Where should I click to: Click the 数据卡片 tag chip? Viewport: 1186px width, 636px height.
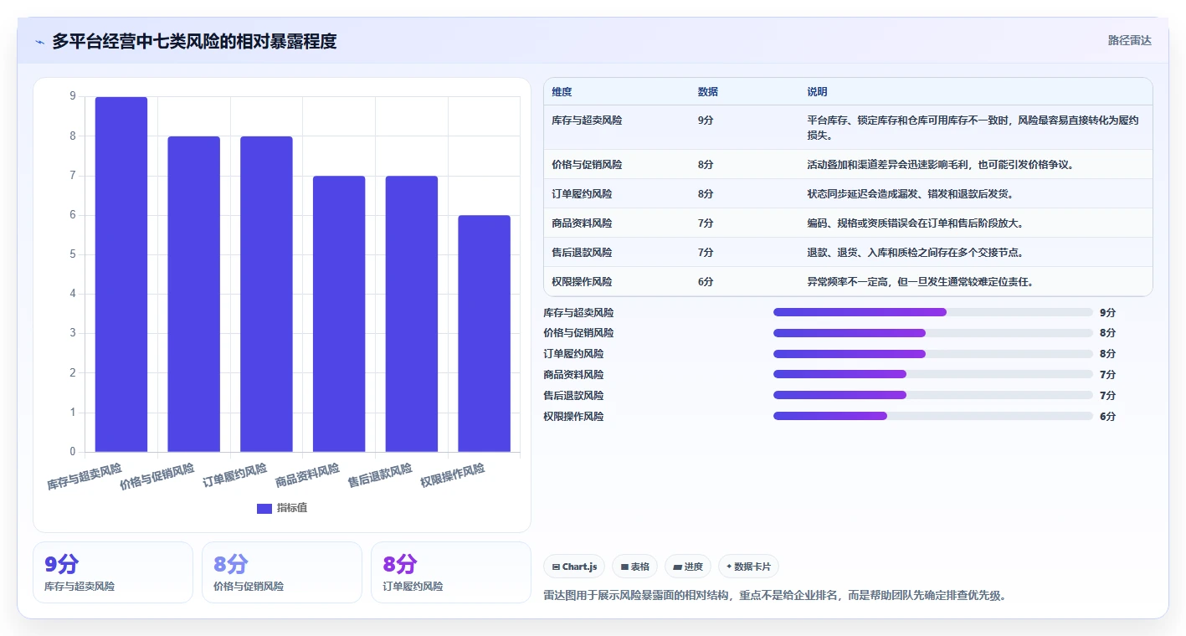pyautogui.click(x=748, y=567)
